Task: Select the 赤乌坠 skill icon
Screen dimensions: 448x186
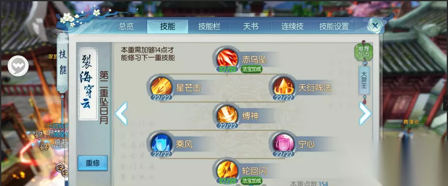Action: tap(227, 58)
